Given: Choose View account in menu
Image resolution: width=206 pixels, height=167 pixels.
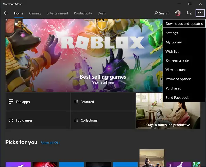Looking at the screenshot, I should pyautogui.click(x=184, y=70).
